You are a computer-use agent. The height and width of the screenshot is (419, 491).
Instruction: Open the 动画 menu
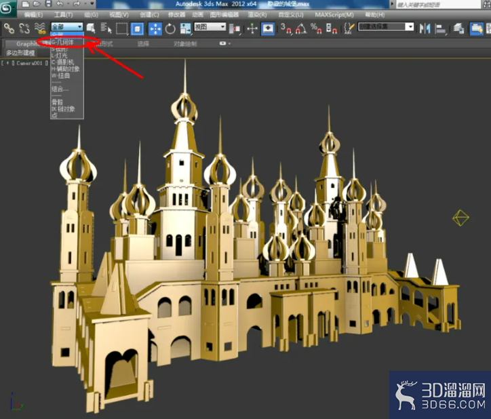pos(197,15)
